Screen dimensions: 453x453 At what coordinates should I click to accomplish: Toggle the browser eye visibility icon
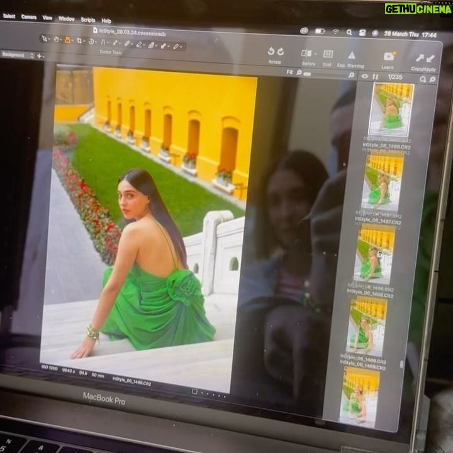364,76
